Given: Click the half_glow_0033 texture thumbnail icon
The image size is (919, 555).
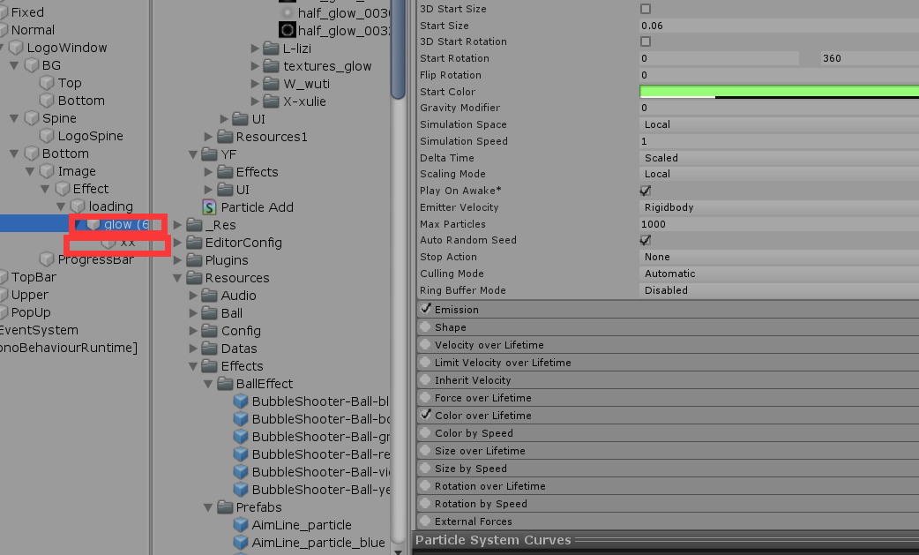Looking at the screenshot, I should (x=287, y=30).
